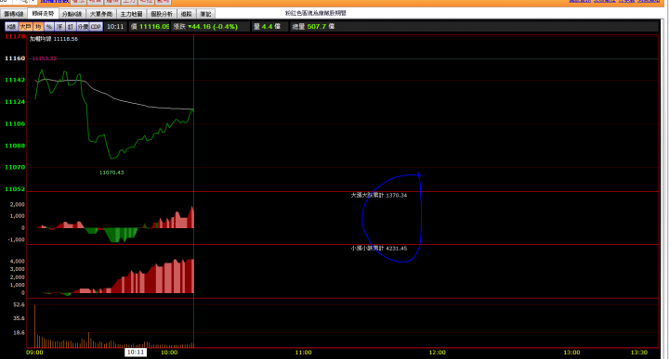Viewport: 669px width, 359px height.
Task: Open the 分點K線 tab
Action: tap(72, 14)
